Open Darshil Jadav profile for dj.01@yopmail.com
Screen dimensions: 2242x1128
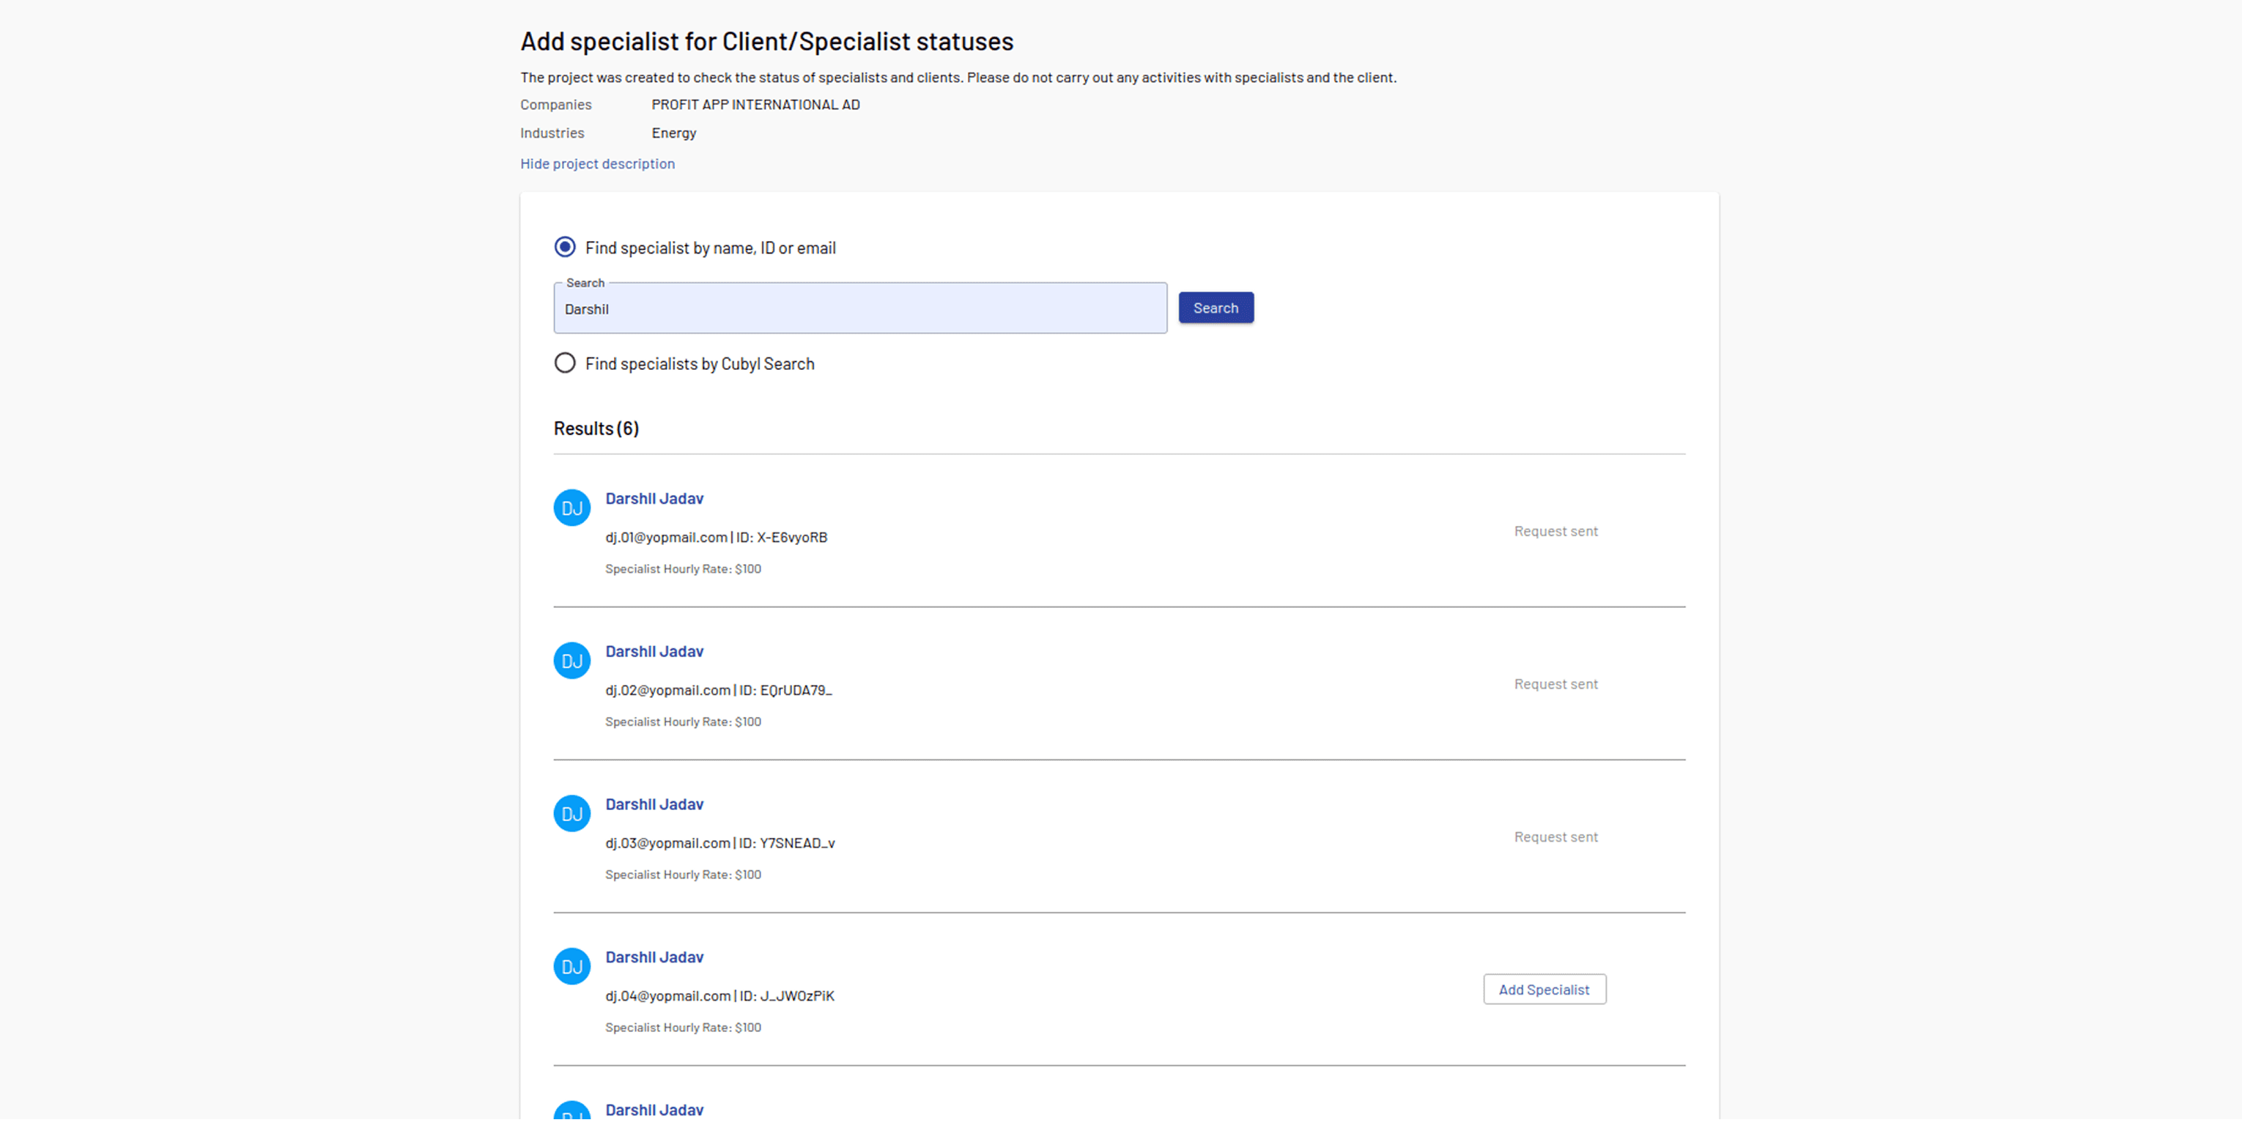tap(654, 499)
